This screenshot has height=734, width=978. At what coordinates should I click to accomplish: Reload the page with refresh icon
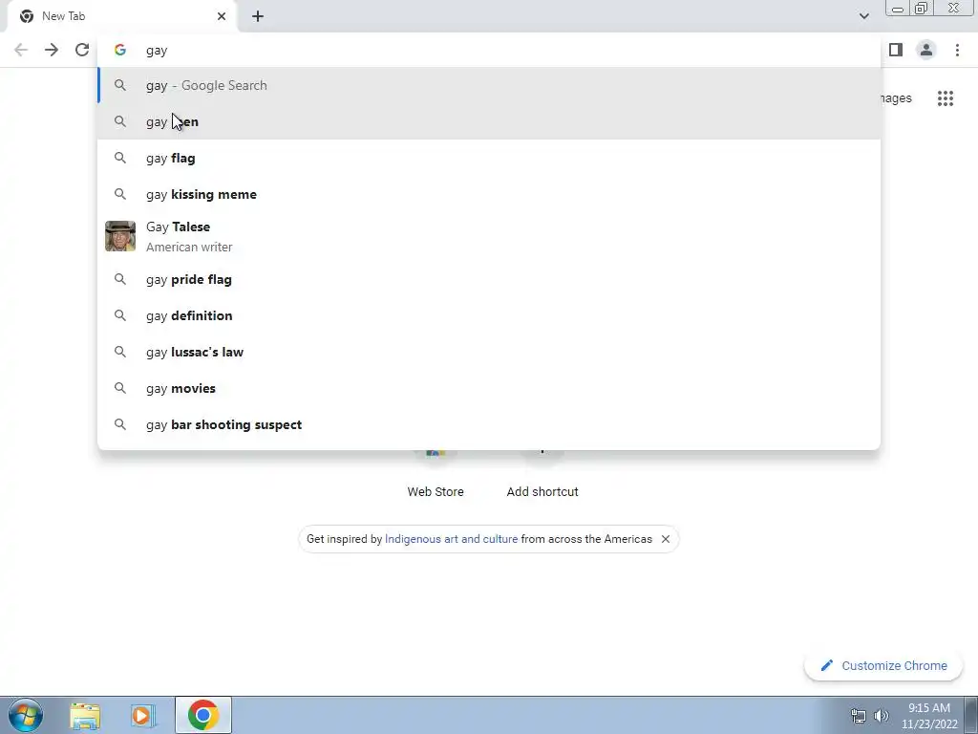82,50
